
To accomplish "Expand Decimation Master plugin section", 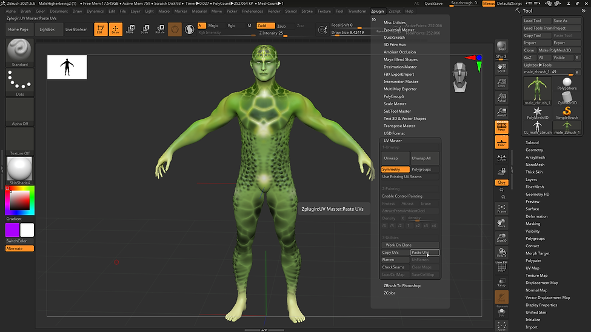I will (400, 67).
